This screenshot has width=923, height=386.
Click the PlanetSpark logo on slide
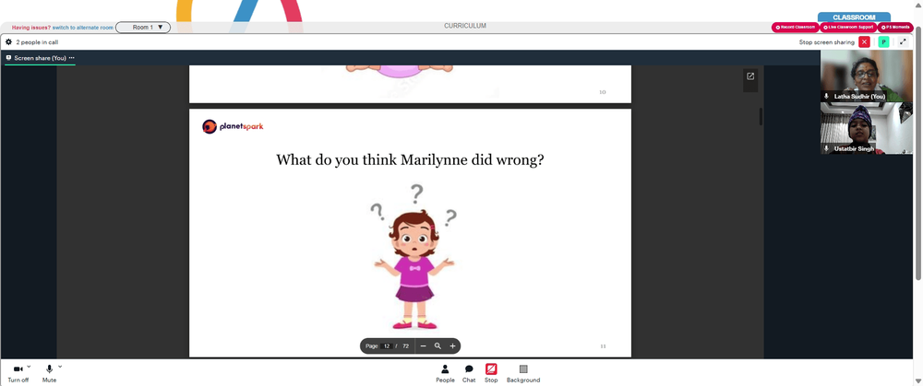(233, 126)
